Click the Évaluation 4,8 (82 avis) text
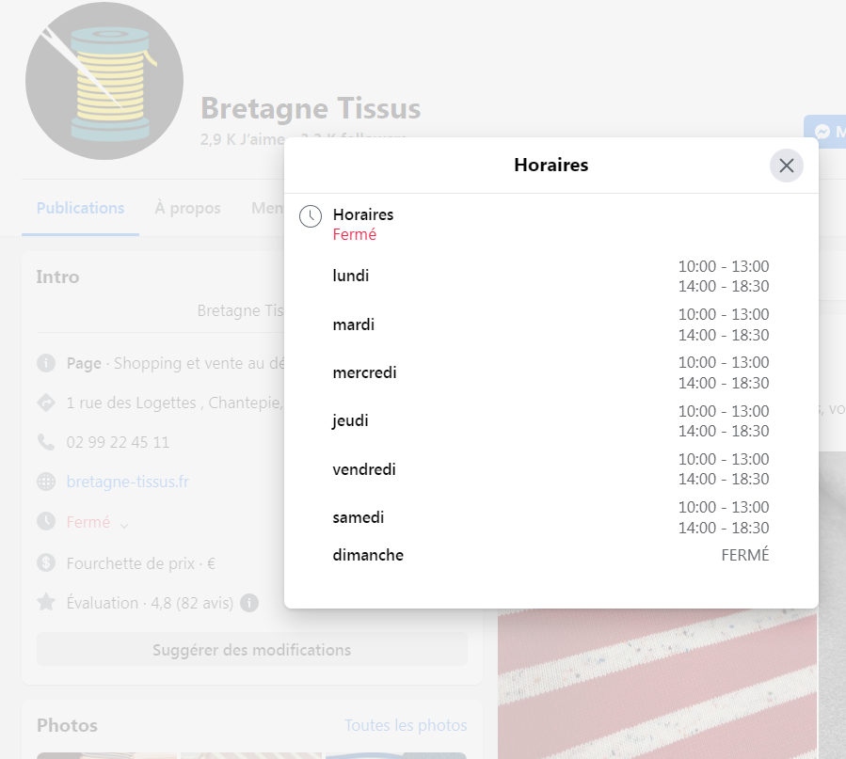This screenshot has width=846, height=759. [150, 603]
